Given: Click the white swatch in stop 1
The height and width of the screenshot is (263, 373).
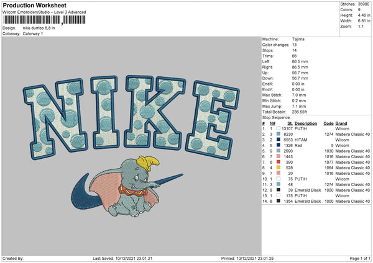Looking at the screenshot, I should click(279, 128).
